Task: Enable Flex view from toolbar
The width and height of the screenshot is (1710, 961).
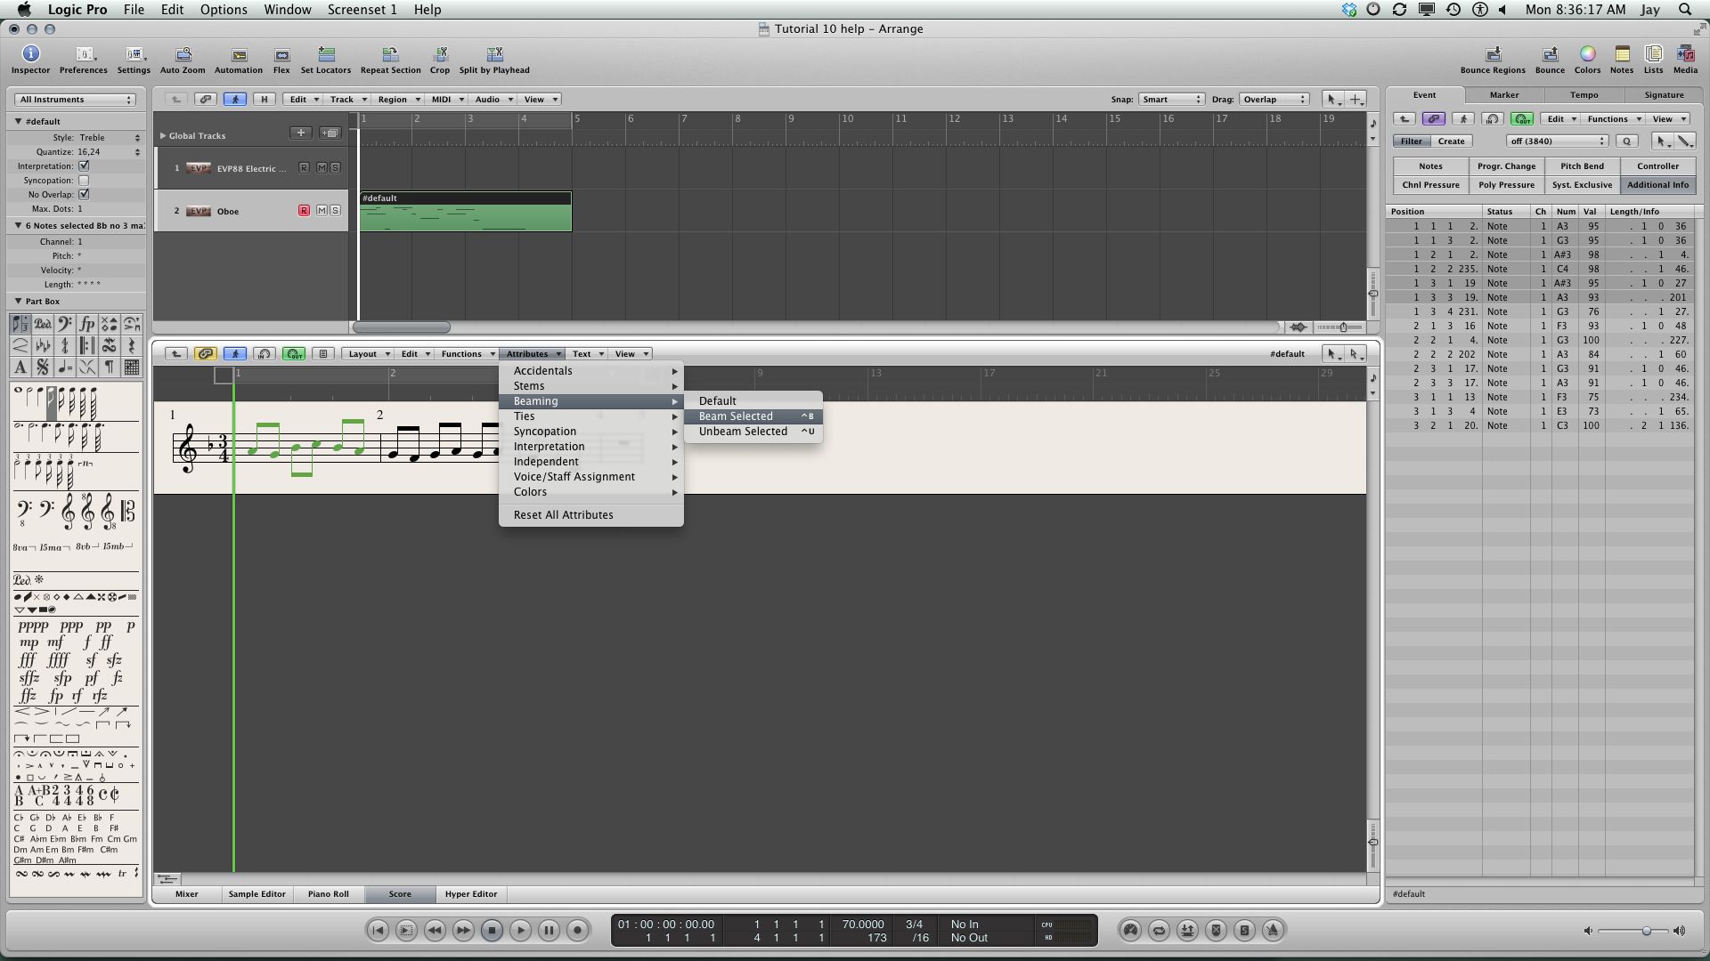Action: click(281, 60)
